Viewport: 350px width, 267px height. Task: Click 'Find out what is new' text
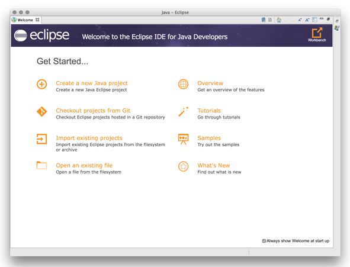tap(219, 172)
